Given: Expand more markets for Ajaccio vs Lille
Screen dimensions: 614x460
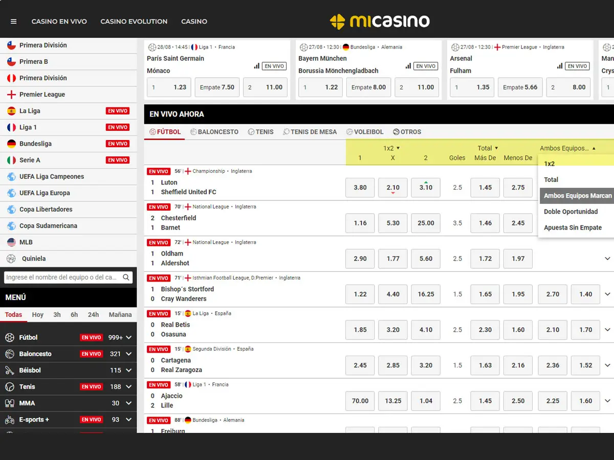Looking at the screenshot, I should click(x=607, y=401).
